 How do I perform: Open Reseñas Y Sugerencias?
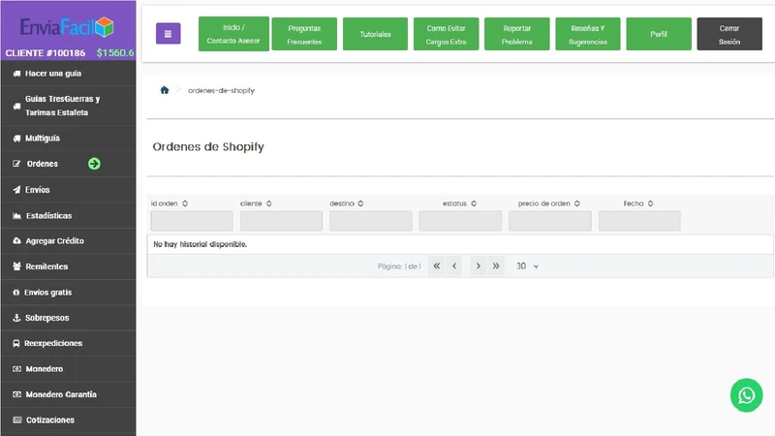coord(588,34)
